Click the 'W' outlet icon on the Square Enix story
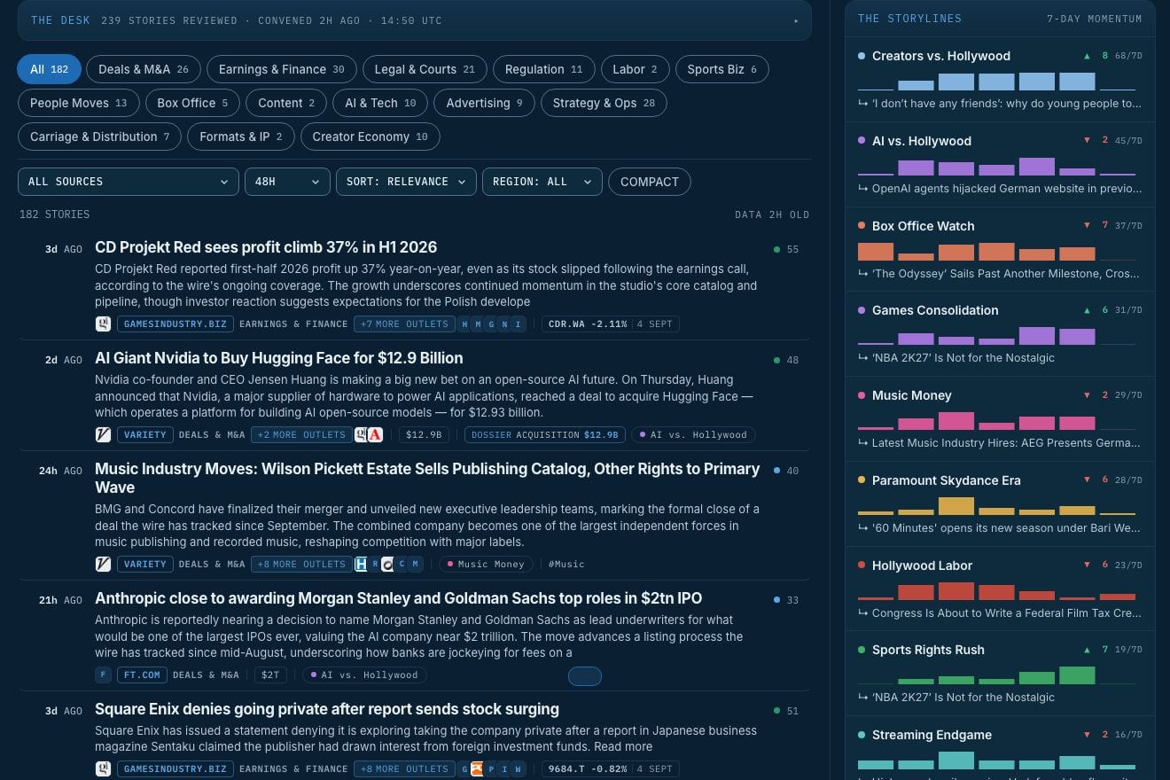The height and width of the screenshot is (780, 1170). pos(517,769)
